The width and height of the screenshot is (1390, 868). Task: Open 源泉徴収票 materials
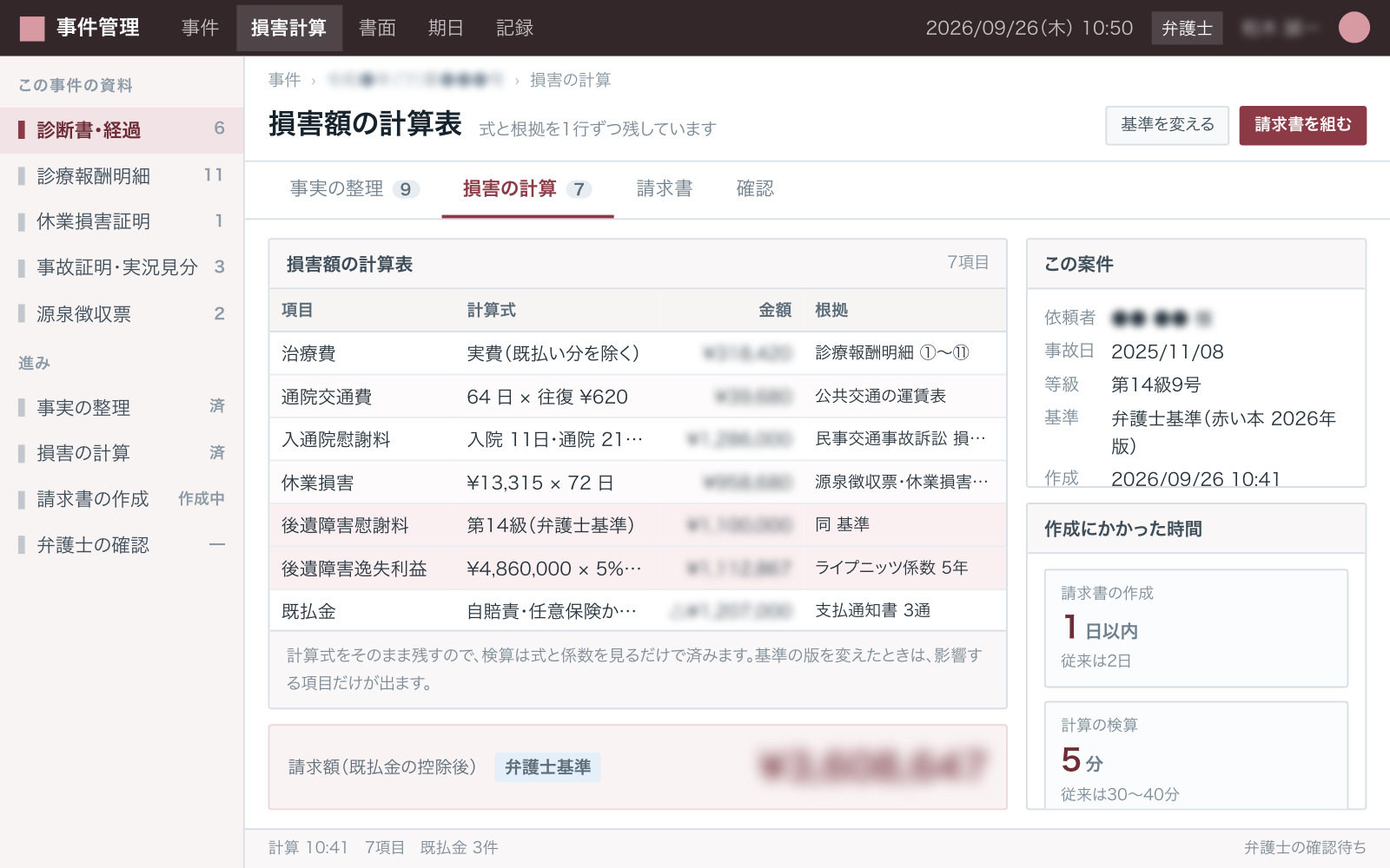coord(122,314)
